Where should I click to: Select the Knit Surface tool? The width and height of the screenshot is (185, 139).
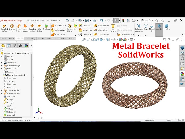pos(113,28)
